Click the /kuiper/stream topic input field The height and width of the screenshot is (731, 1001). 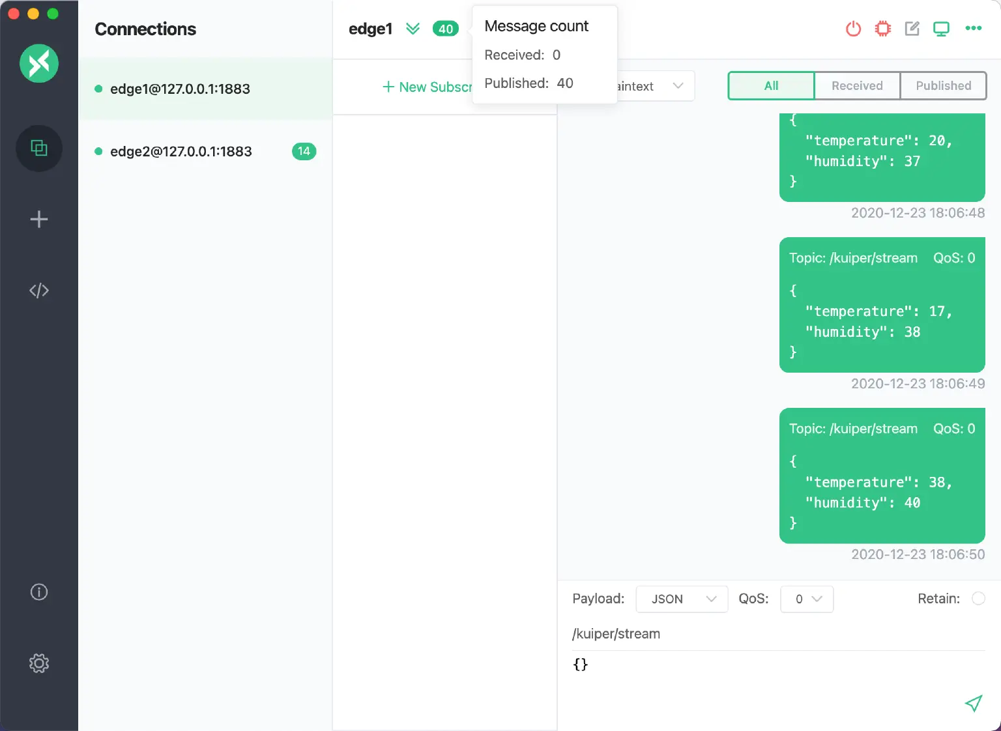(x=776, y=634)
